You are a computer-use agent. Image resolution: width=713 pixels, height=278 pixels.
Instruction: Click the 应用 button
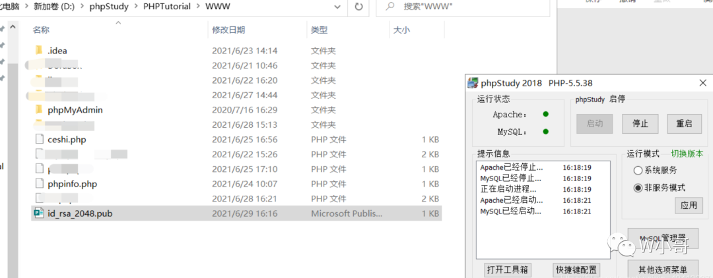tap(689, 206)
